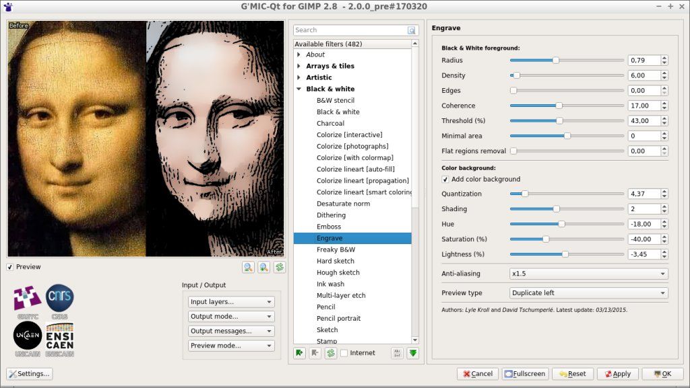Viewport: 690px width, 388px height.
Task: Zoom in the preview image
Action: click(x=263, y=268)
